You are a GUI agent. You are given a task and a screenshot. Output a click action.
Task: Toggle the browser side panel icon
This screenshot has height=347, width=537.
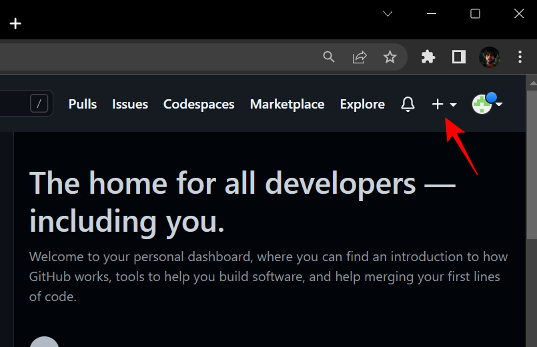point(458,57)
